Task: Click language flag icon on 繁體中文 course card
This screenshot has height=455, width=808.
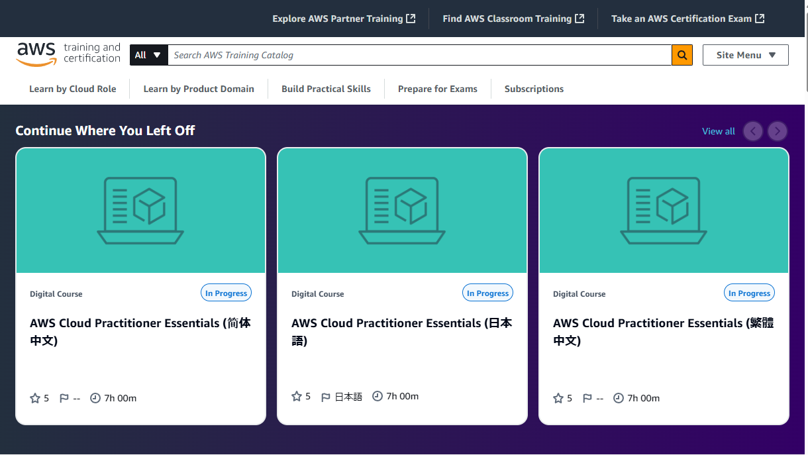Action: point(587,398)
